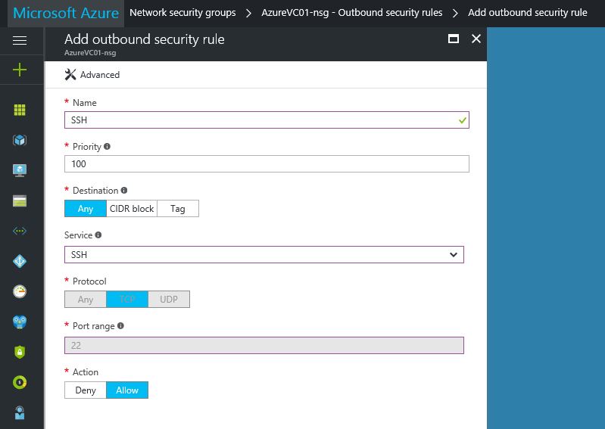This screenshot has height=429, width=605.
Task: Click the green plus New resource icon
Action: click(x=20, y=70)
